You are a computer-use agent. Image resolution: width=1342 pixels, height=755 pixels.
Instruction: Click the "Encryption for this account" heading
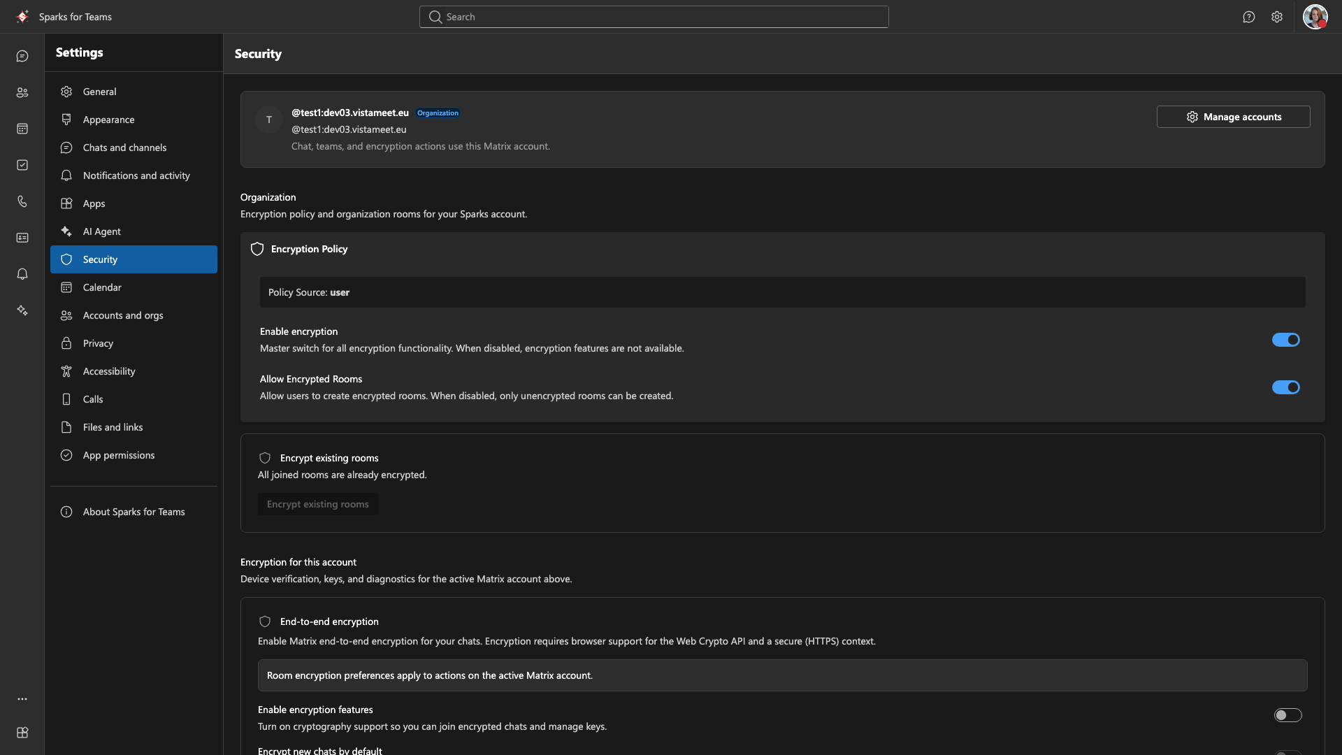pos(298,562)
